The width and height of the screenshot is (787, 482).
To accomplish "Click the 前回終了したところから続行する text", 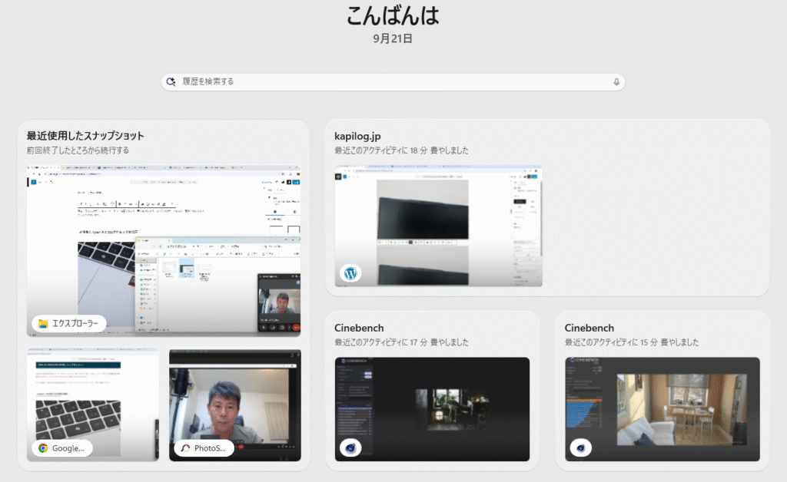I will 78,150.
